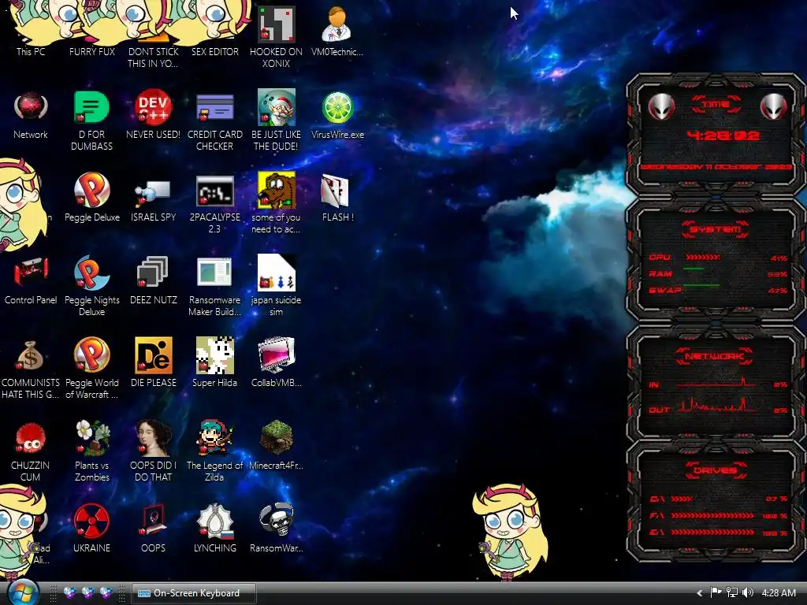807x605 pixels.
Task: Click the left alien head on the widget
Action: (661, 107)
